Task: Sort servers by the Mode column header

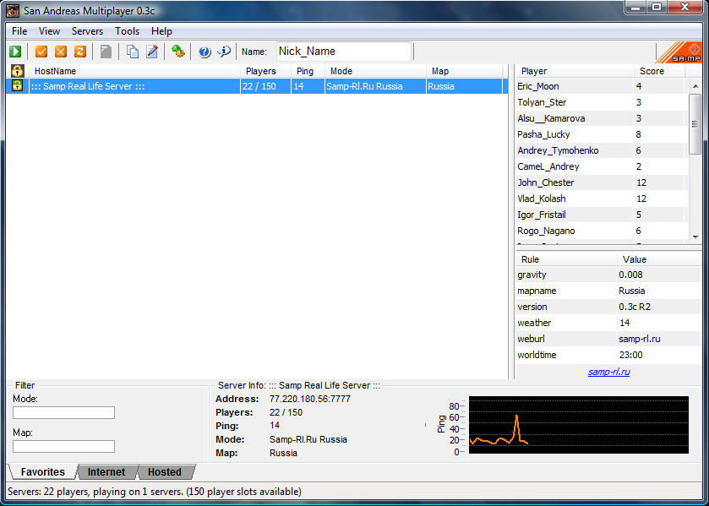Action: tap(375, 71)
